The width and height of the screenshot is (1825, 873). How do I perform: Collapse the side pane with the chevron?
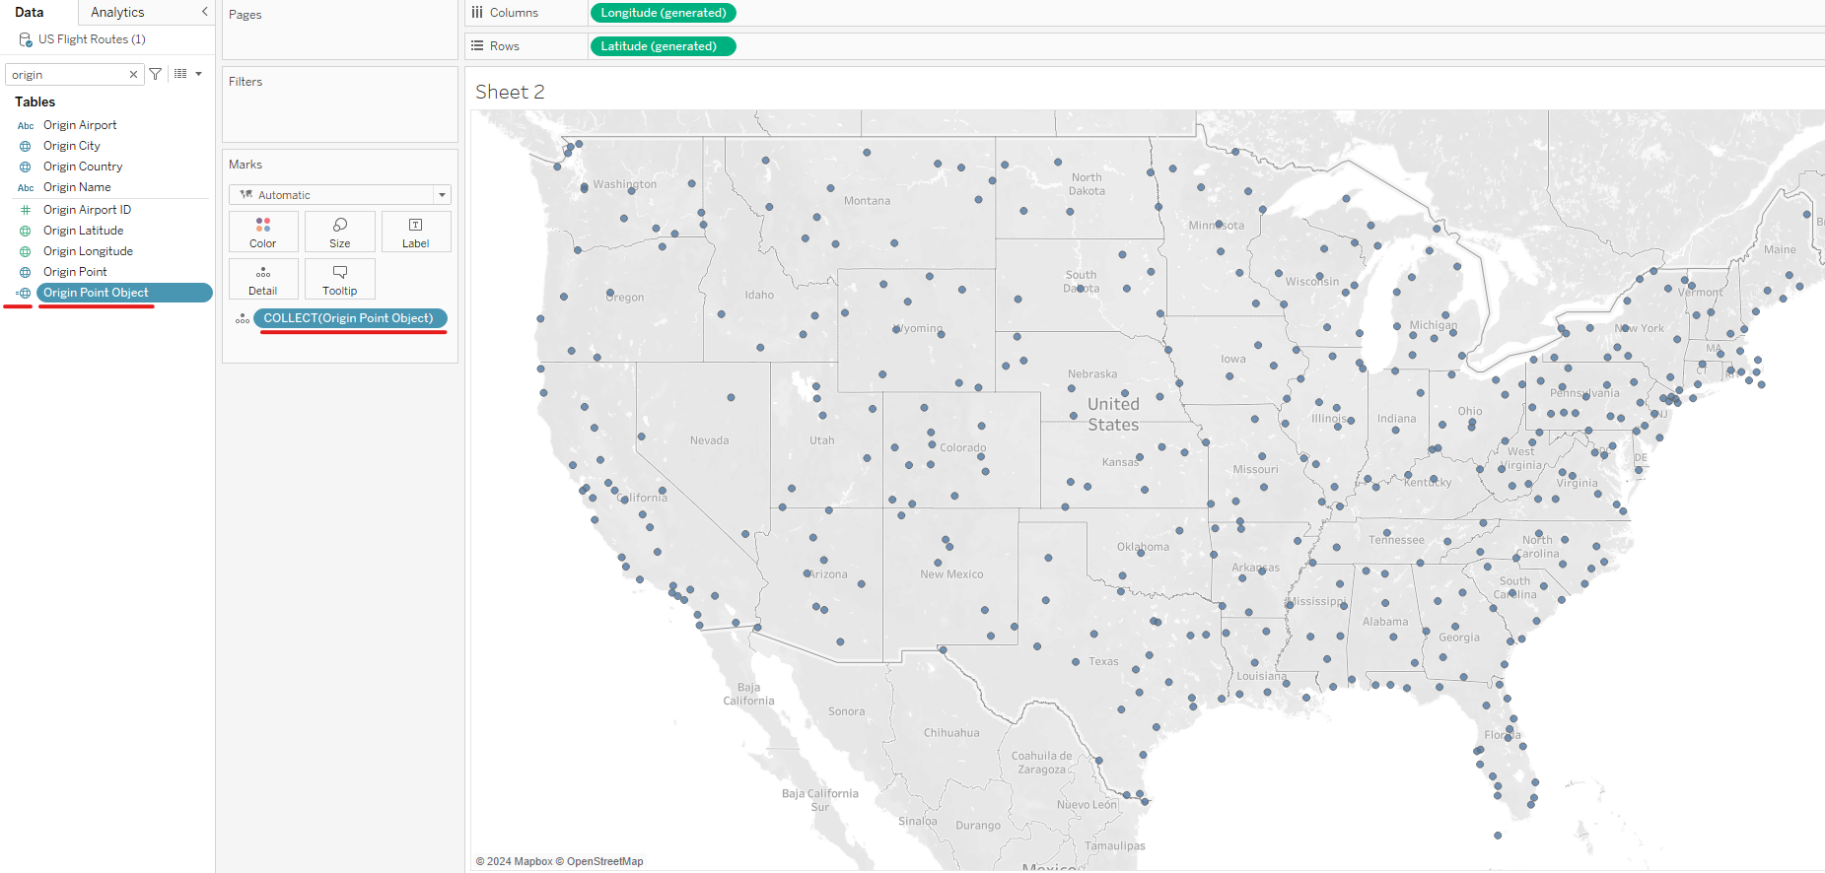pyautogui.click(x=204, y=12)
